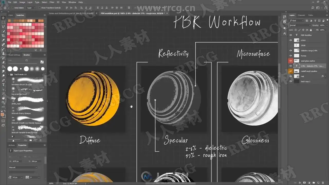Open the Filter menu
Image resolution: width=329 pixels, height=185 pixels.
tap(52, 2)
